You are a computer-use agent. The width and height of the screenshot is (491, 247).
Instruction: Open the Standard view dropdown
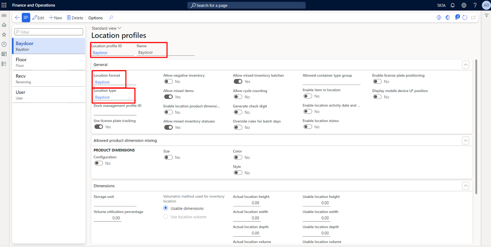pos(106,28)
